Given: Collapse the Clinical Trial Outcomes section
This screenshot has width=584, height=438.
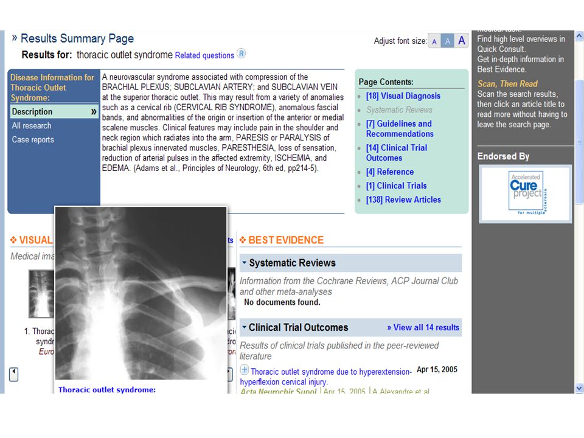Looking at the screenshot, I should [245, 327].
